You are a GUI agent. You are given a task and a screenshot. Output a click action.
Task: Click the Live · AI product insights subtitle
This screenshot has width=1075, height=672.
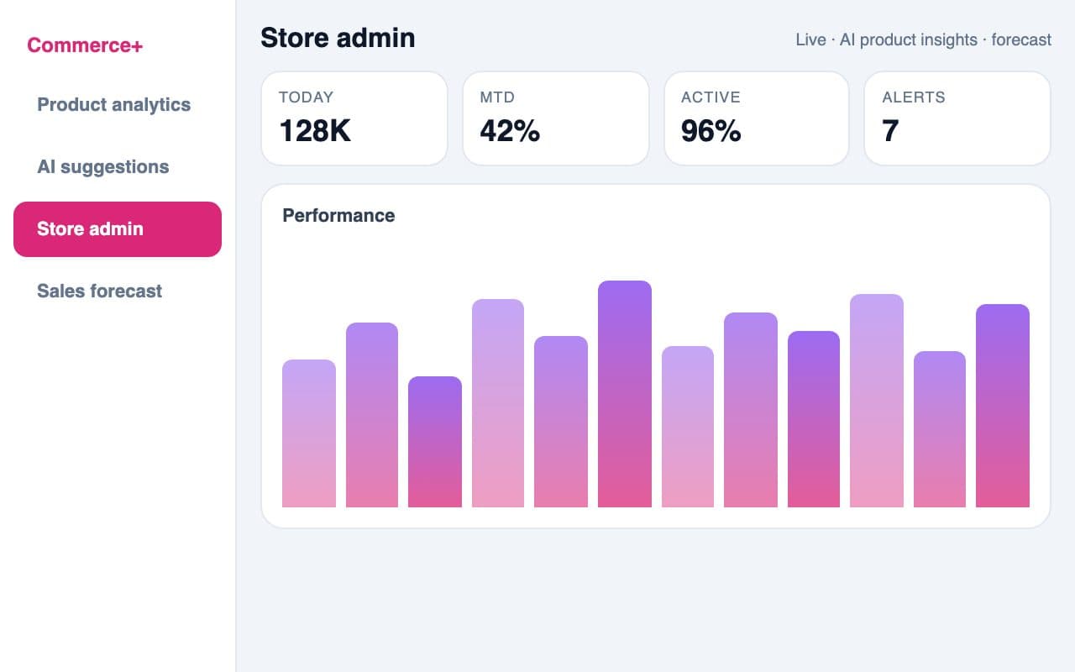point(923,39)
